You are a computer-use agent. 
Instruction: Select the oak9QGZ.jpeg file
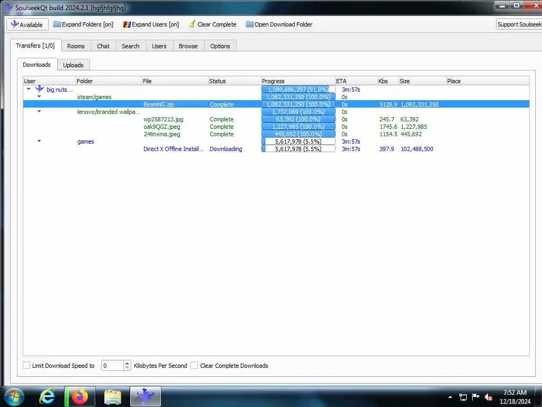coord(162,127)
